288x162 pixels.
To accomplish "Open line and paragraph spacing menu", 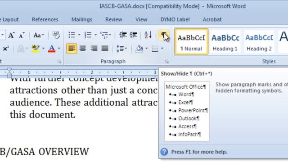I will (122, 49).
